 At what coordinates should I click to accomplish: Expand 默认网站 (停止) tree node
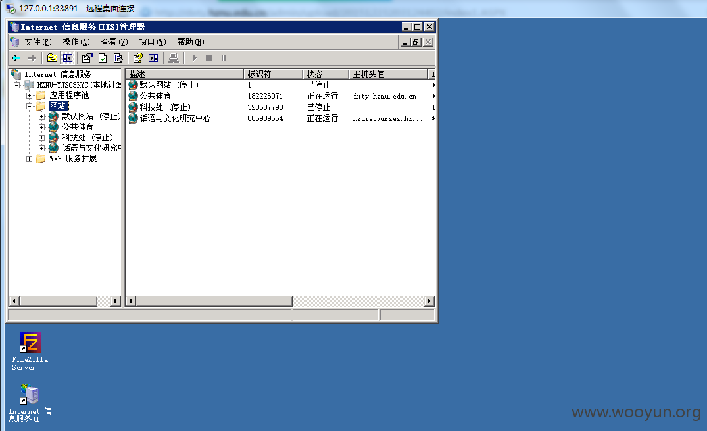tap(42, 116)
